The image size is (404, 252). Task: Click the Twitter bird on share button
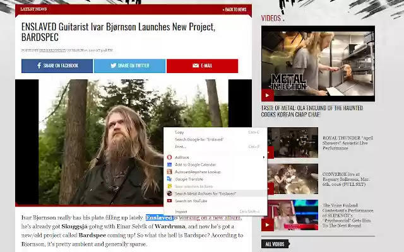coord(114,66)
